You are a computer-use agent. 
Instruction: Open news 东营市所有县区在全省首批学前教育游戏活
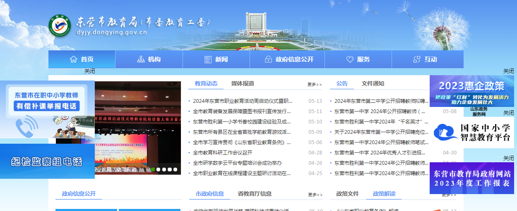242,132
